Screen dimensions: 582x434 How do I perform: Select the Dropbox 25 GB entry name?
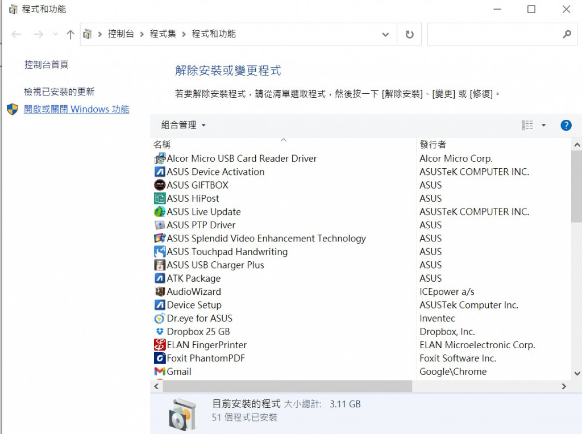198,332
